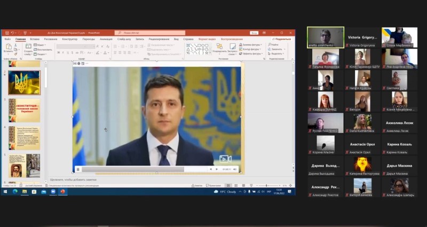
Task: Toggle bold Ж formatting
Action: pos(59,52)
